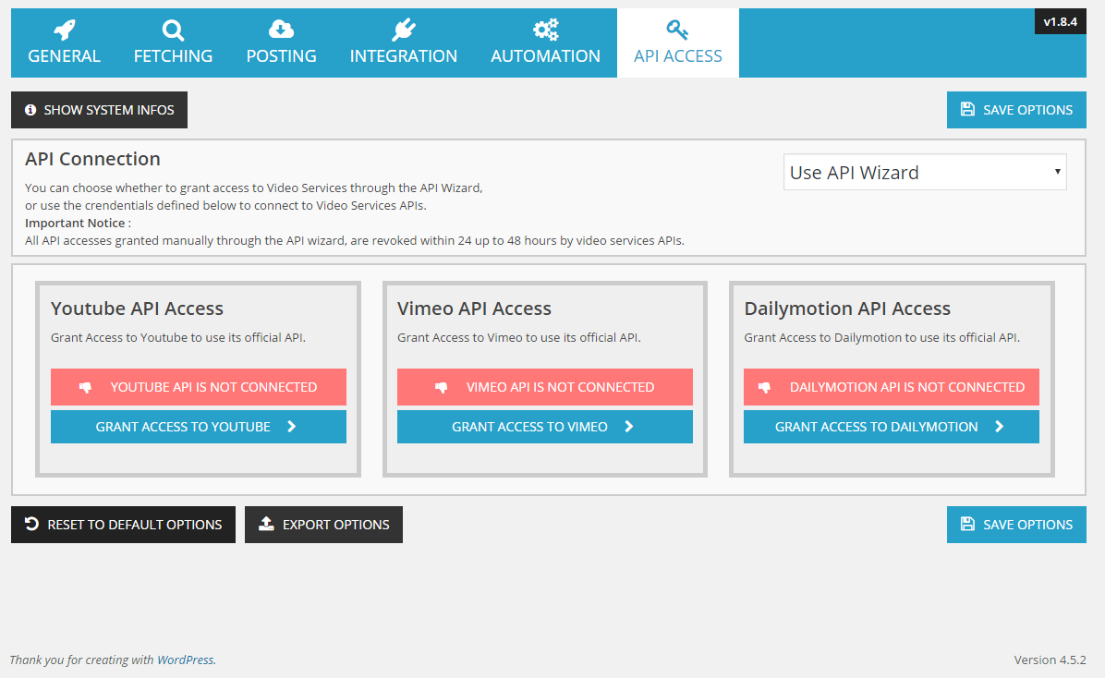Grant access to Dailymotion
Screen dimensions: 1105x678
click(x=892, y=427)
